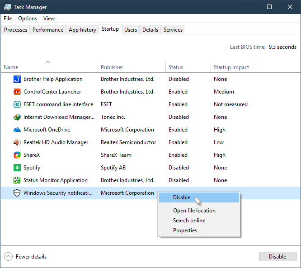Select the Windows Security notification row name

(x=58, y=193)
